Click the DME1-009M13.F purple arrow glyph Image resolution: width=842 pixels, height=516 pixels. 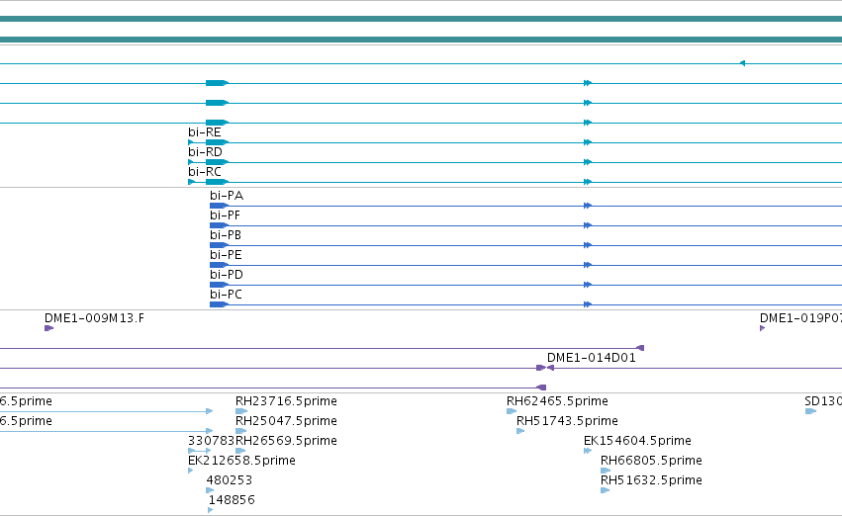(48, 328)
